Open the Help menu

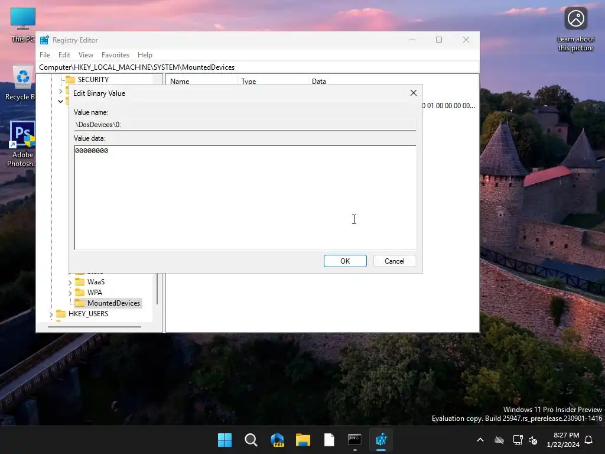coord(145,55)
